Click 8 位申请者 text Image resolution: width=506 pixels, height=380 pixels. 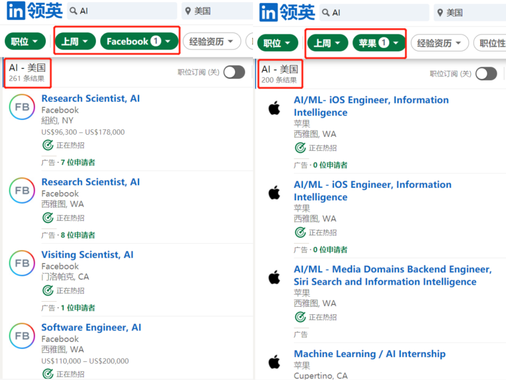[78, 235]
